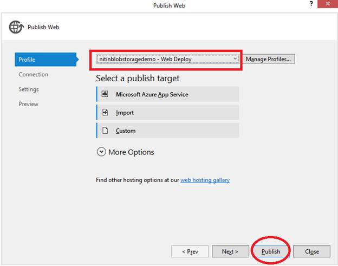Open the Connection tab
The width and height of the screenshot is (338, 266).
[34, 74]
